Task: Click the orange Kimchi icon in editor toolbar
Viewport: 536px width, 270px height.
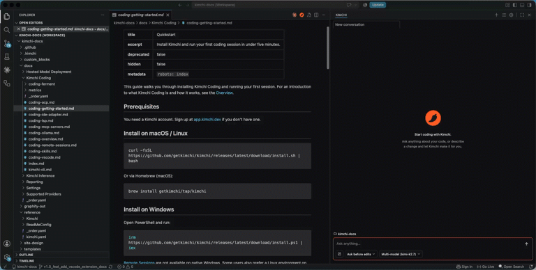Action: click(301, 15)
